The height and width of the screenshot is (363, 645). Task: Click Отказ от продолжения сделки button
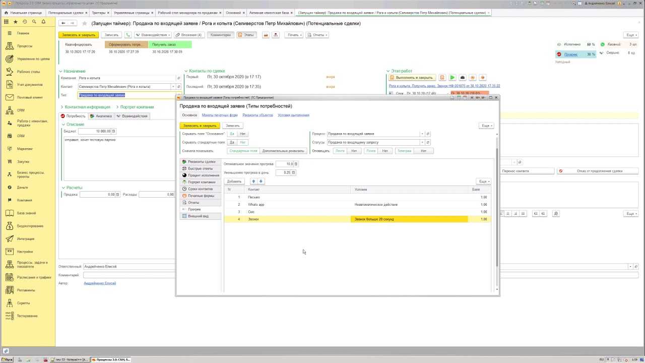(x=597, y=171)
